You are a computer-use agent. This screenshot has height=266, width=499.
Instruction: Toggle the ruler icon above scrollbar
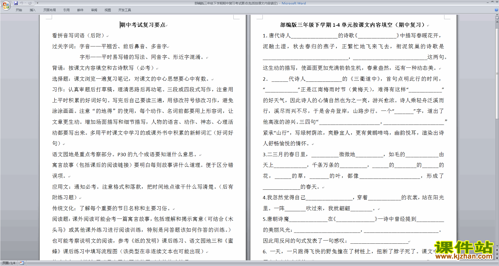tap(497, 18)
